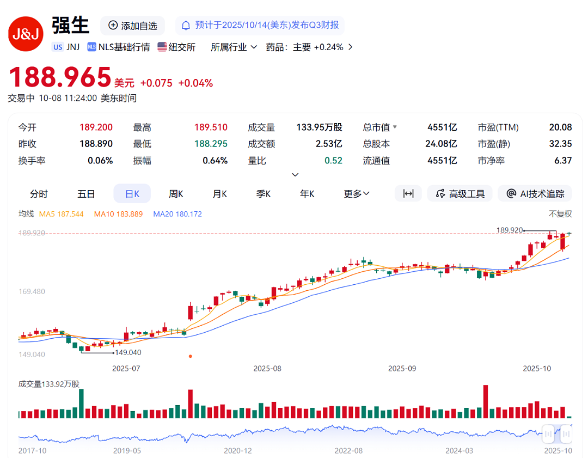
Task: Toggle the chart width fit icon
Action: pyautogui.click(x=408, y=193)
